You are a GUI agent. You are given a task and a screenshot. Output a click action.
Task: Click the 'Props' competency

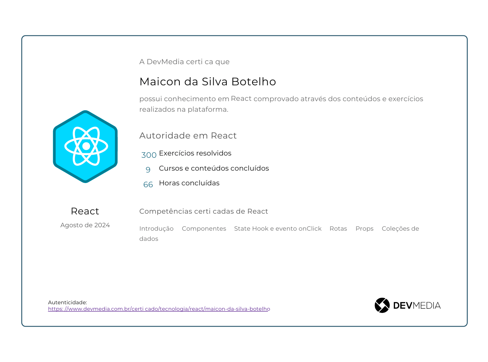pyautogui.click(x=364, y=229)
